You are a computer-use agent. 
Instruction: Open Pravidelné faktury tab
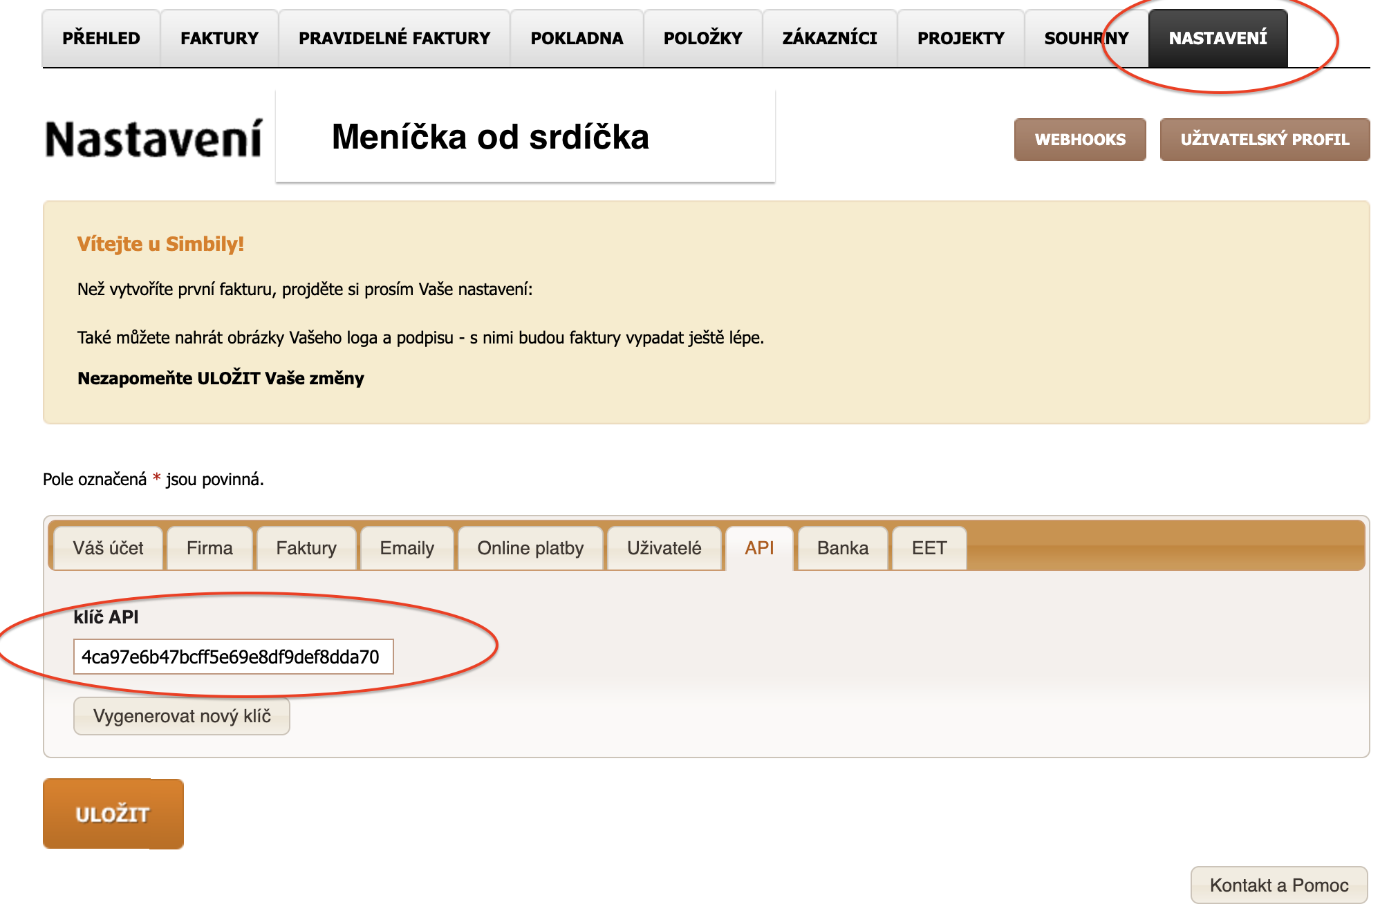(394, 38)
